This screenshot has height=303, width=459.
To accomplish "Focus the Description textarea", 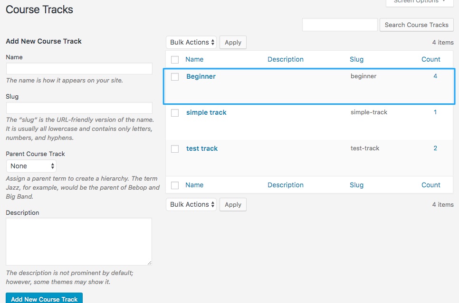I will point(79,242).
